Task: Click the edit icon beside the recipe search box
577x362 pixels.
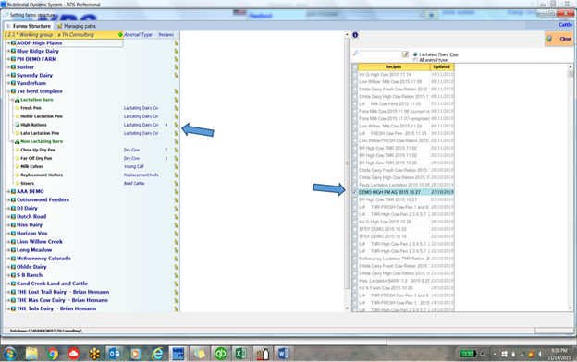Action: [x=405, y=54]
